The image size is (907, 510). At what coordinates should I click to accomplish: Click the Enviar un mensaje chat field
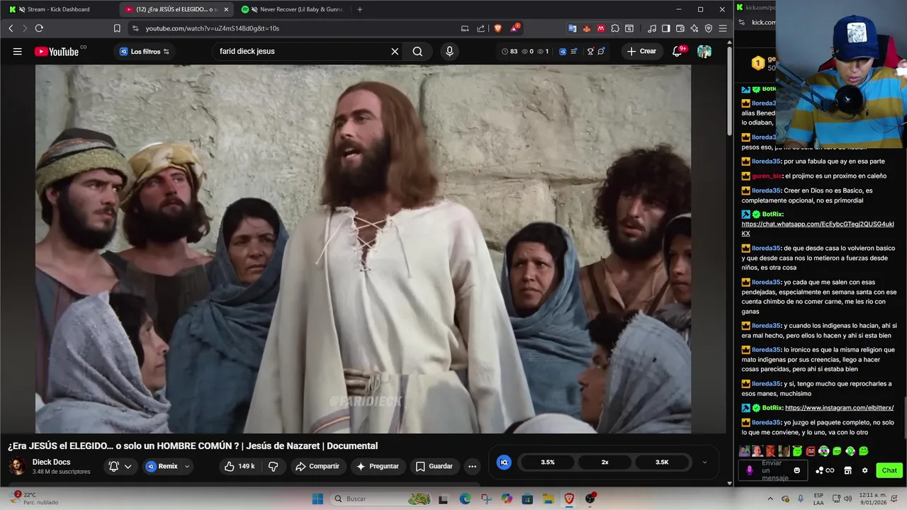tap(774, 470)
